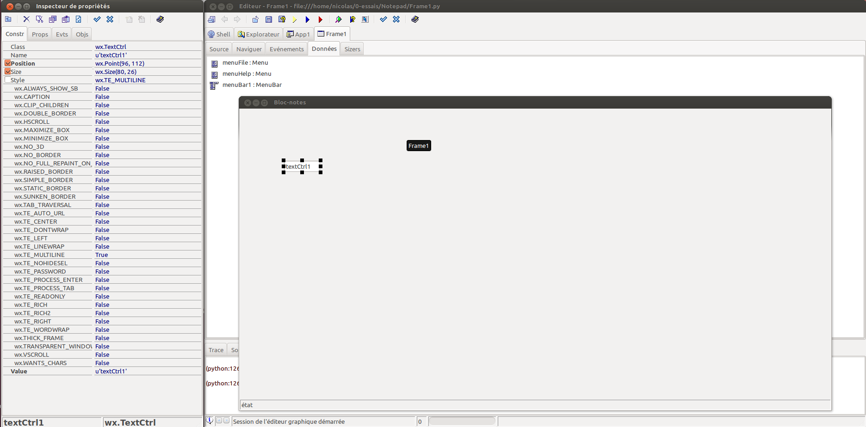Click the Paste clipboard icon in the Inspector

(66, 19)
